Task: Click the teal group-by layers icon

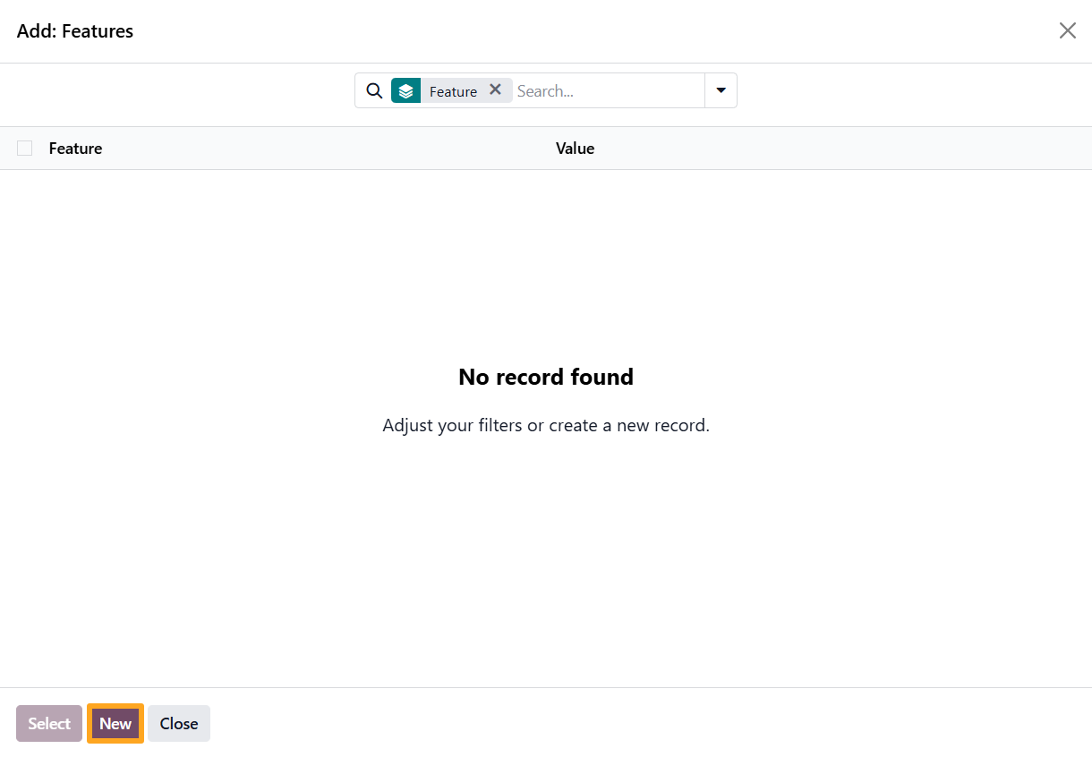Action: (405, 90)
